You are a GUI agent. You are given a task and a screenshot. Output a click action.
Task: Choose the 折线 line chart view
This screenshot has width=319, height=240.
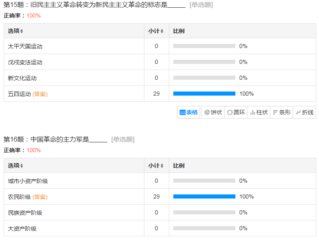pos(304,112)
